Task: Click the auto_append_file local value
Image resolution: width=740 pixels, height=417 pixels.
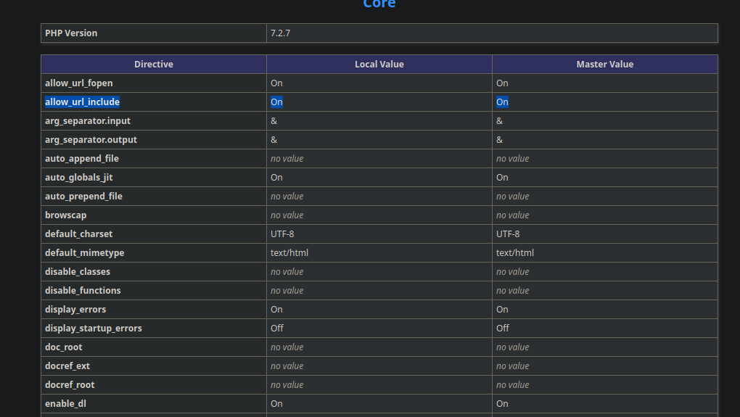Action: click(x=287, y=159)
